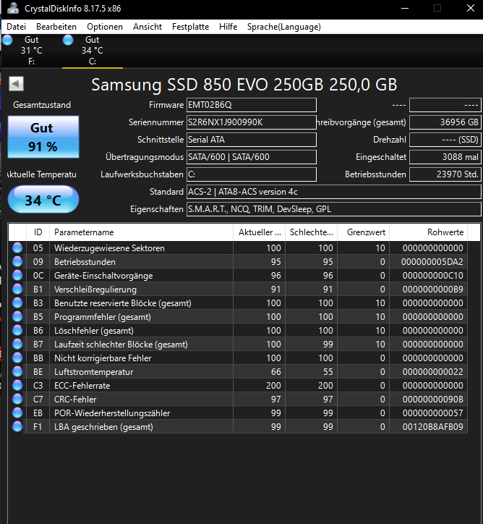Select the Verschleißregulierung row name
This screenshot has width=483, height=524.
click(x=95, y=290)
